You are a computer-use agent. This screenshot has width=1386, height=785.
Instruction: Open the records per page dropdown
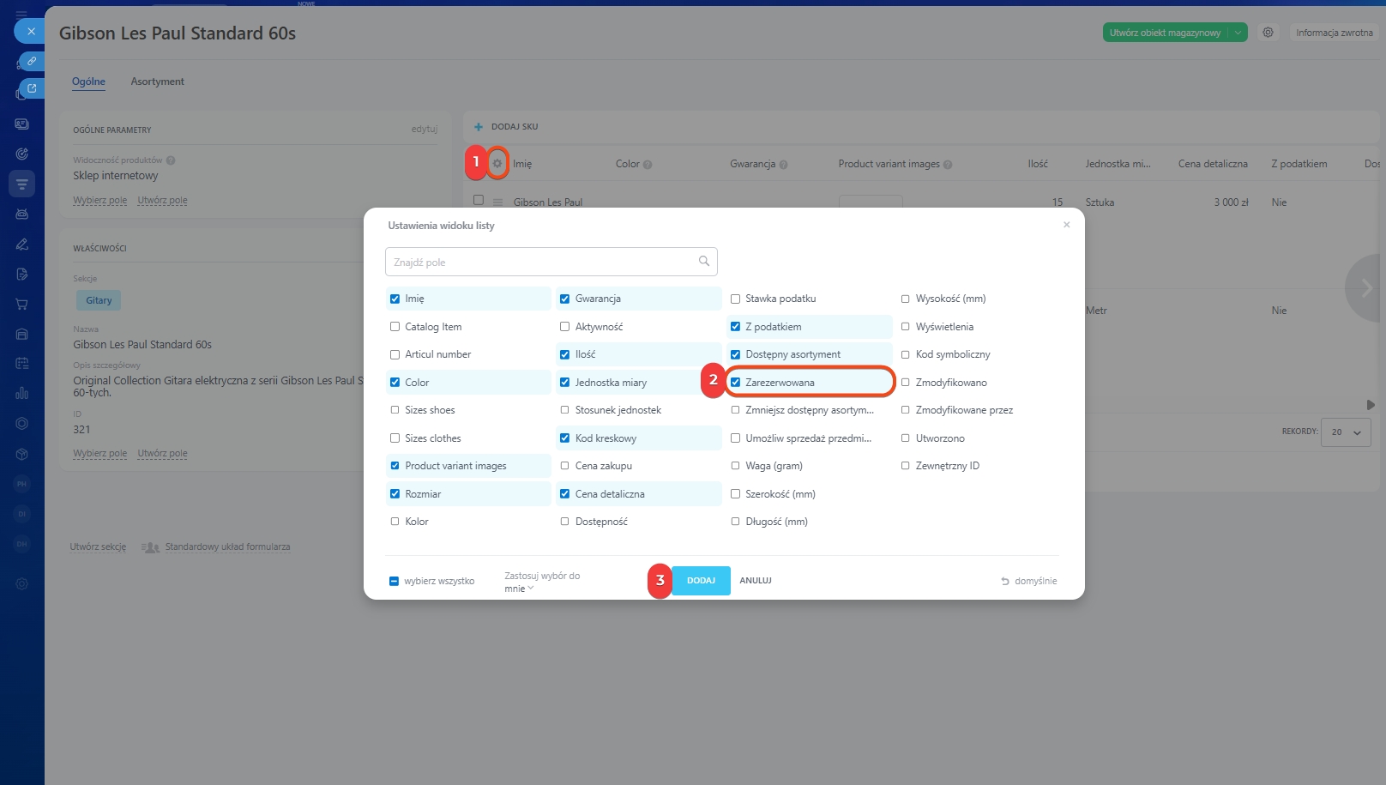point(1346,432)
